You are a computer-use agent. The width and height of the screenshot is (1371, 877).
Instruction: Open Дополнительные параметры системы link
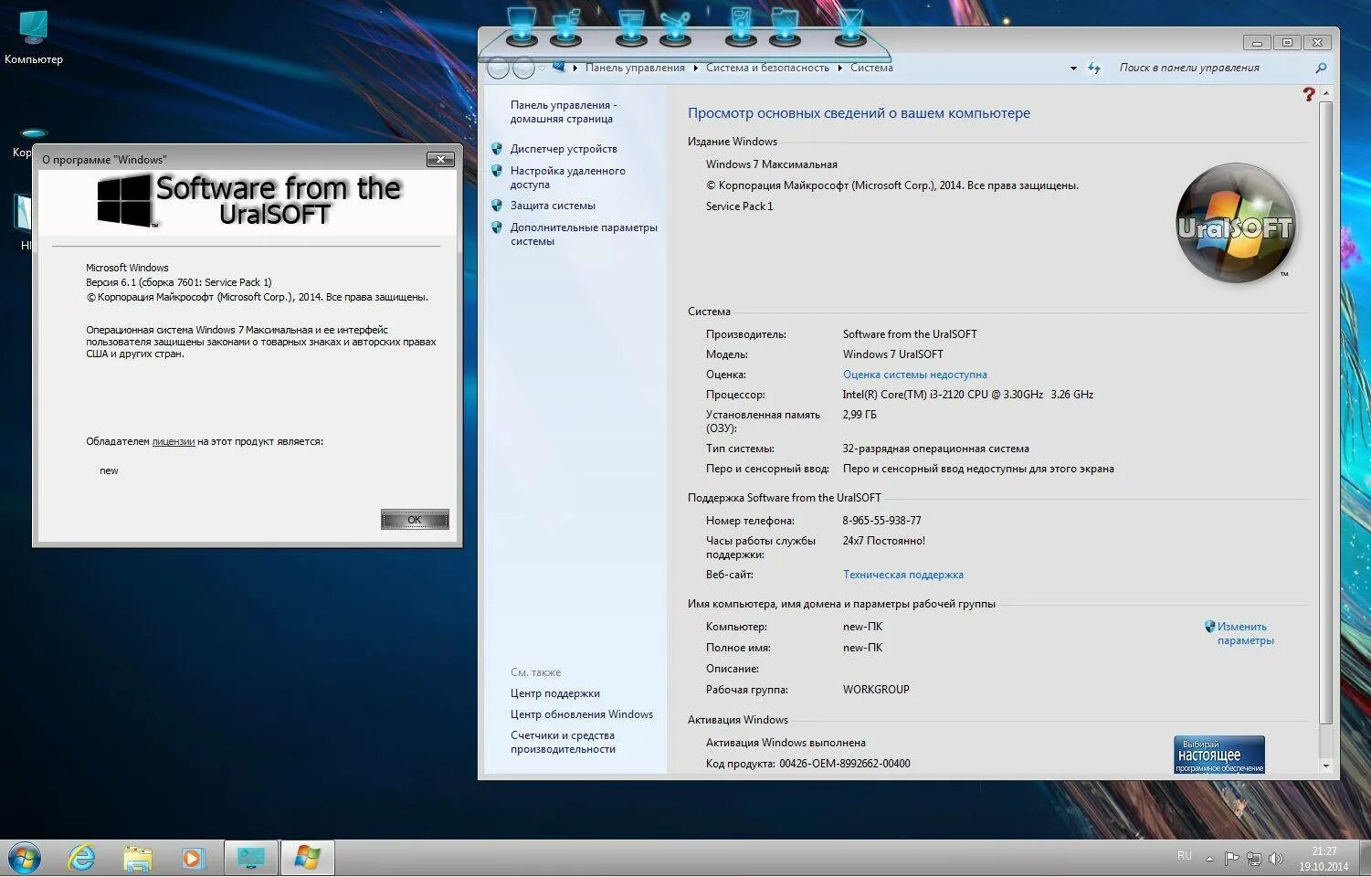pos(584,234)
